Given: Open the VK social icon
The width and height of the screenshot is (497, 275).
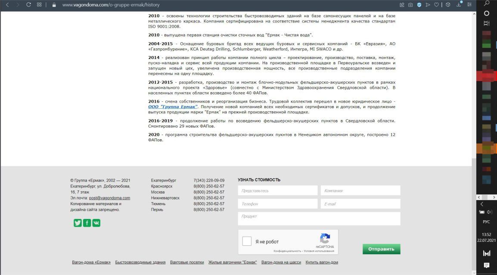Looking at the screenshot, I should (96, 223).
